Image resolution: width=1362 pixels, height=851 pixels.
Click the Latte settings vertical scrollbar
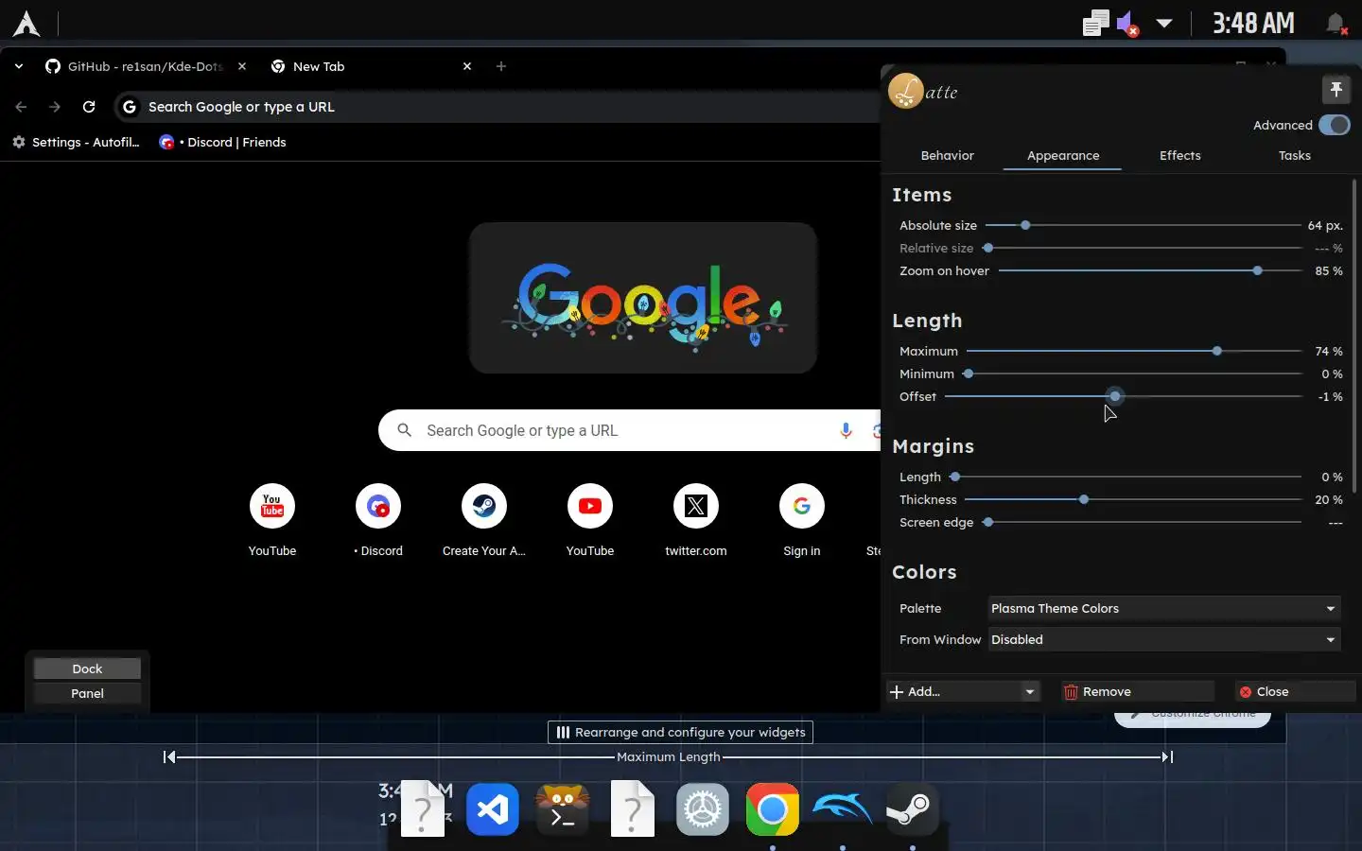(x=1354, y=336)
